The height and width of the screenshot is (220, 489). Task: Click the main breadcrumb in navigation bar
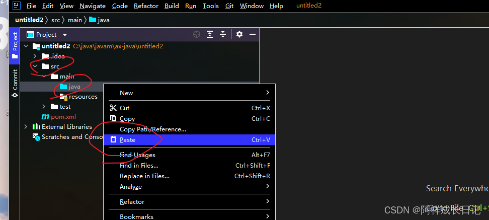pyautogui.click(x=73, y=20)
